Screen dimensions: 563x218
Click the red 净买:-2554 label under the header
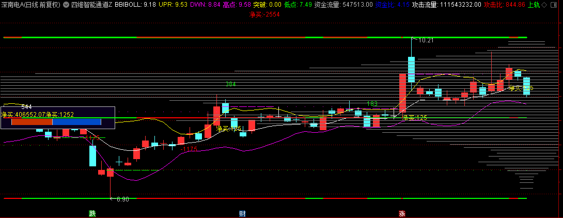click(x=264, y=14)
